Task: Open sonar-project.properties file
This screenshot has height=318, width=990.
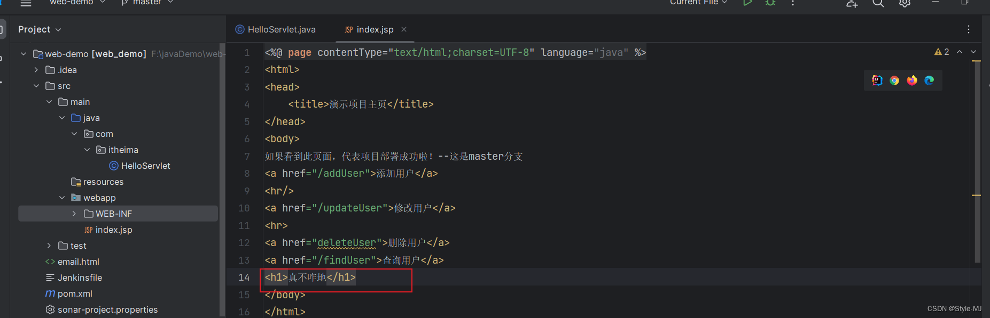Action: click(102, 309)
